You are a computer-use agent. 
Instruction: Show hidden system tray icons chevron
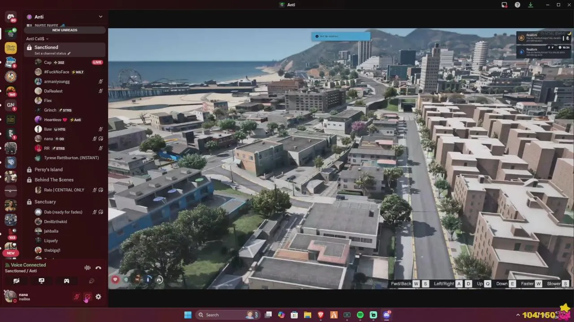pyautogui.click(x=518, y=315)
